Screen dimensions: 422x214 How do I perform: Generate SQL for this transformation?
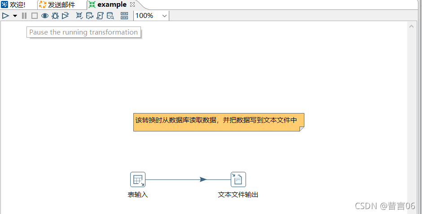100,16
